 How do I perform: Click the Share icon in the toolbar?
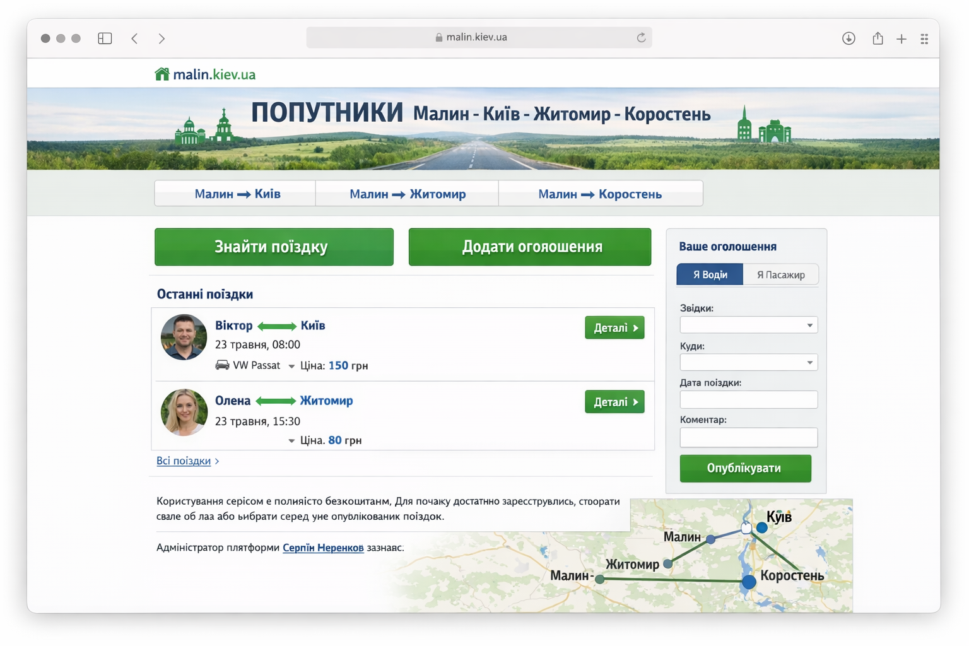(878, 38)
